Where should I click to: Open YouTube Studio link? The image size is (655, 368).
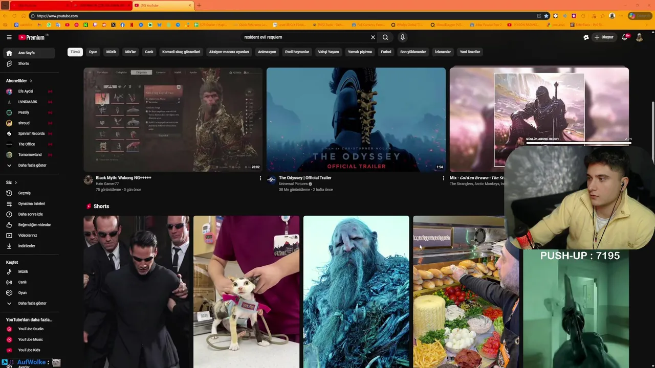click(x=30, y=329)
